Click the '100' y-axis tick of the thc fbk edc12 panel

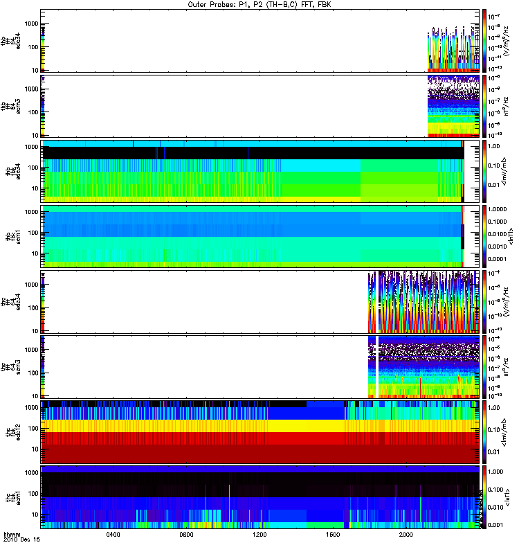(x=34, y=429)
